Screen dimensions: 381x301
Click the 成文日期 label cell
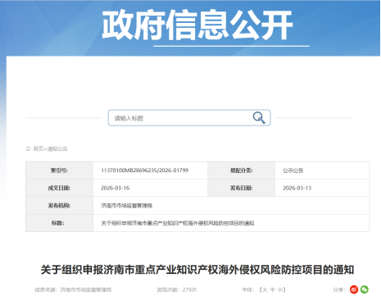click(x=60, y=188)
